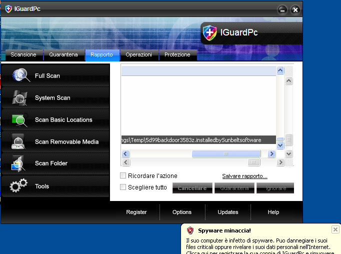Start a Full Scan
The width and height of the screenshot is (341, 254).
coord(55,75)
